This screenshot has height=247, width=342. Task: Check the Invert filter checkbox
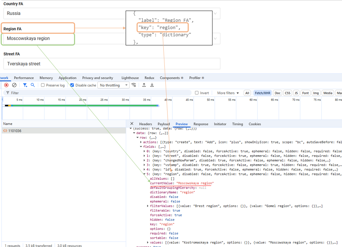pos(197,93)
